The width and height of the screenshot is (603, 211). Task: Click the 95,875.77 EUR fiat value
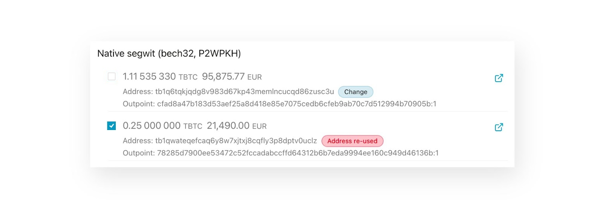point(232,77)
